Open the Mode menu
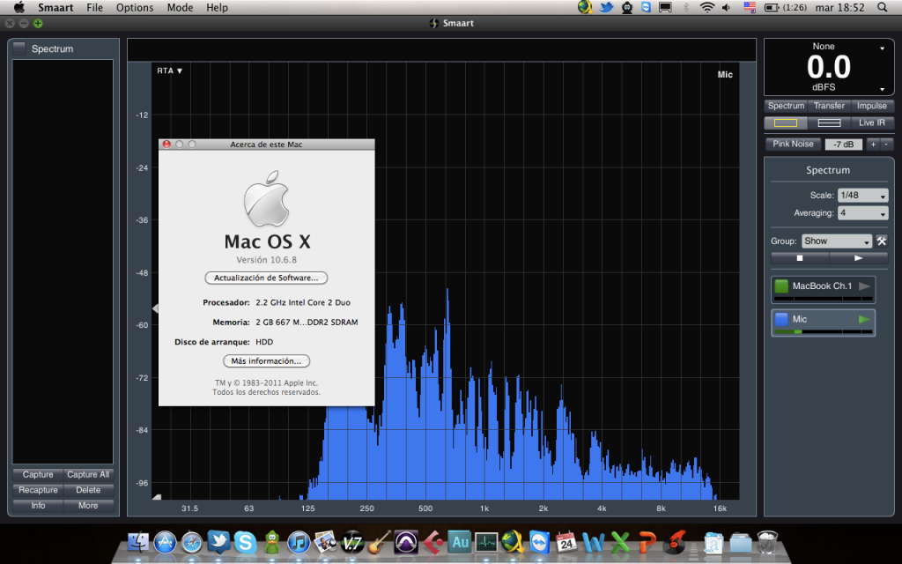Image resolution: width=902 pixels, height=564 pixels. pos(180,7)
